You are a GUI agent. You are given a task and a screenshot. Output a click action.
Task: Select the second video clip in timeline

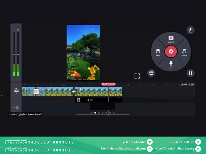click(99, 92)
